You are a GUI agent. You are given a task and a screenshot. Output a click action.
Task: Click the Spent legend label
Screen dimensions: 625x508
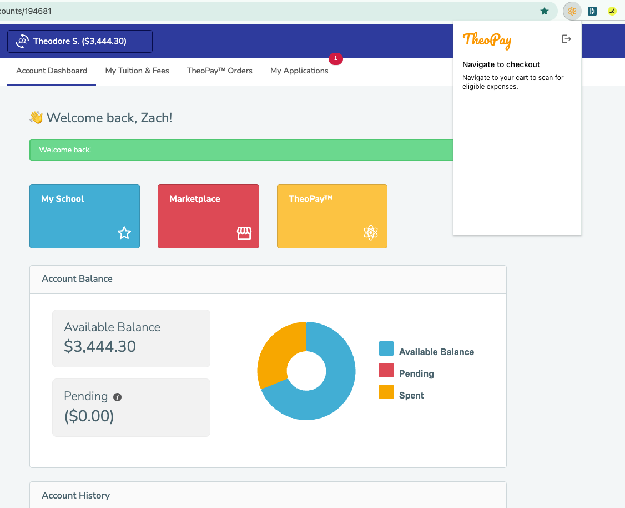coord(411,396)
